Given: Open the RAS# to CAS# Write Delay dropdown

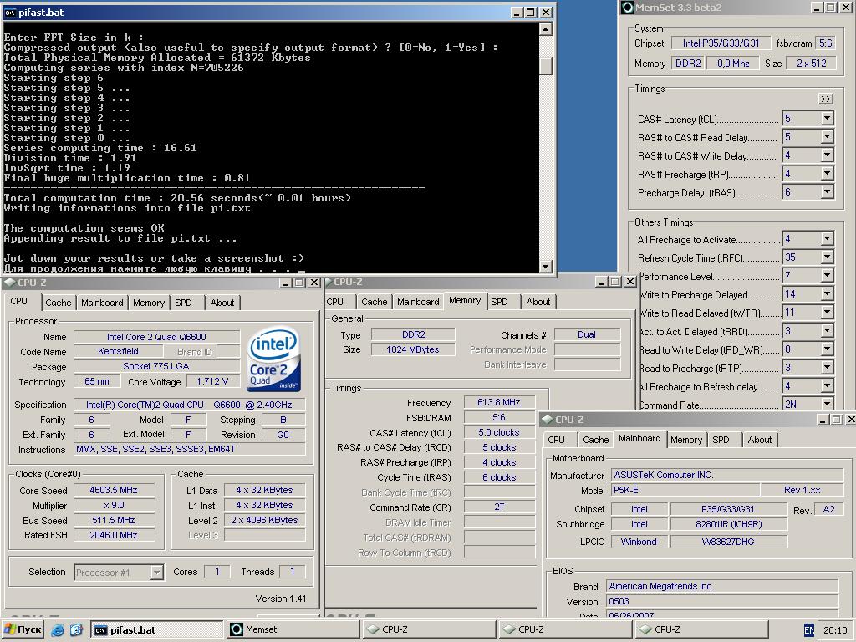Looking at the screenshot, I should 827,155.
